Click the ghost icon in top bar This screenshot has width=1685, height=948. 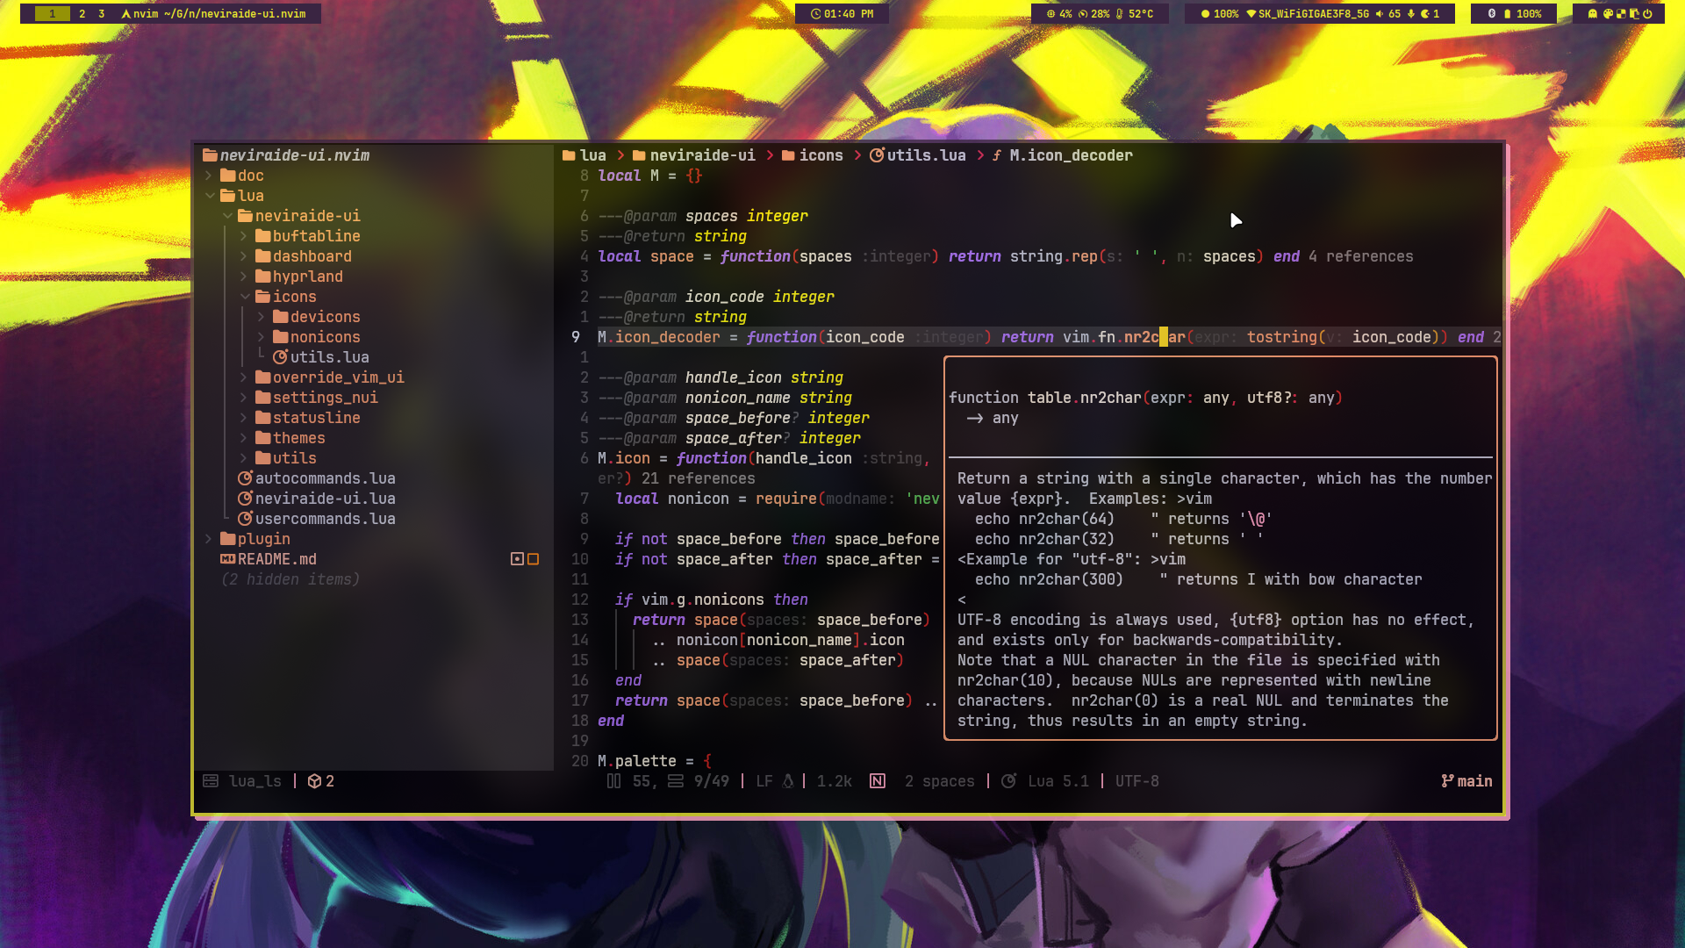click(x=1593, y=14)
